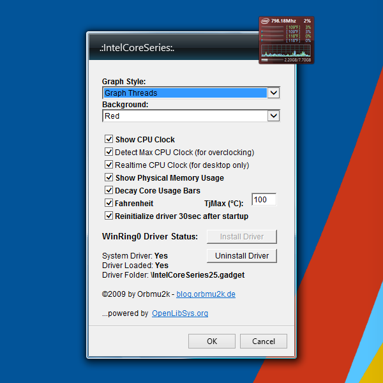Click Uninstall Driver button
383x383 pixels.
(242, 256)
